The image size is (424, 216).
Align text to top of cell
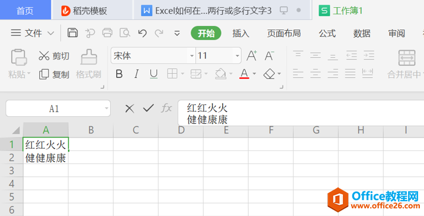[x=298, y=55]
